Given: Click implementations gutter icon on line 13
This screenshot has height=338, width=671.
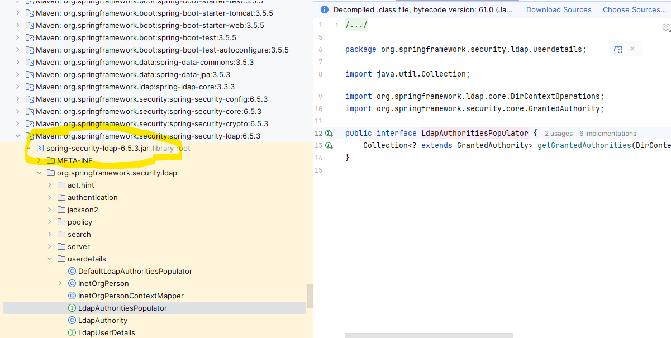Looking at the screenshot, I should 329,145.
